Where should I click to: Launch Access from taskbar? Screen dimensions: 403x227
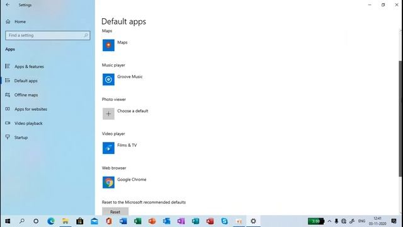coord(210,221)
